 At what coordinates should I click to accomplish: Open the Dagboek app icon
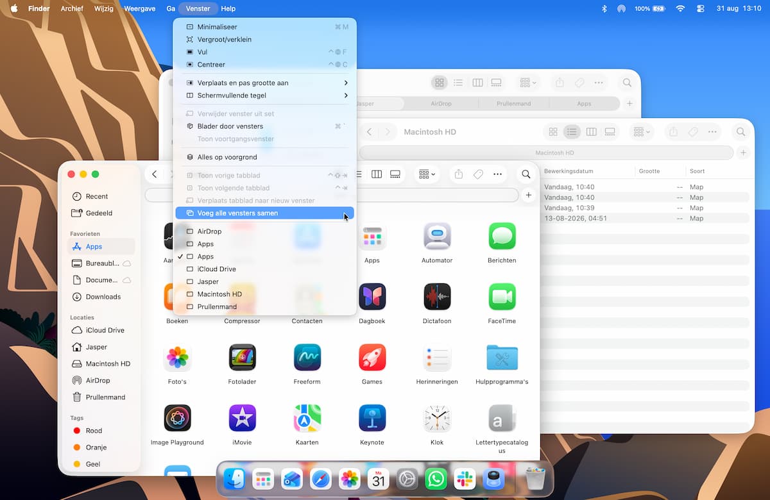372,297
